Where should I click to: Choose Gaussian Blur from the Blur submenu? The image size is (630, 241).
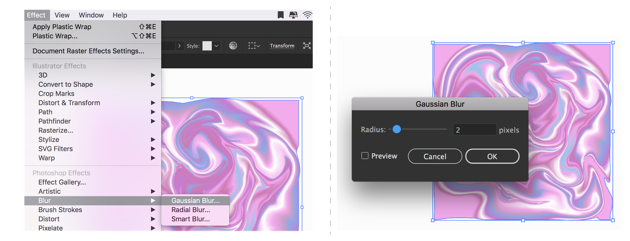tap(195, 201)
